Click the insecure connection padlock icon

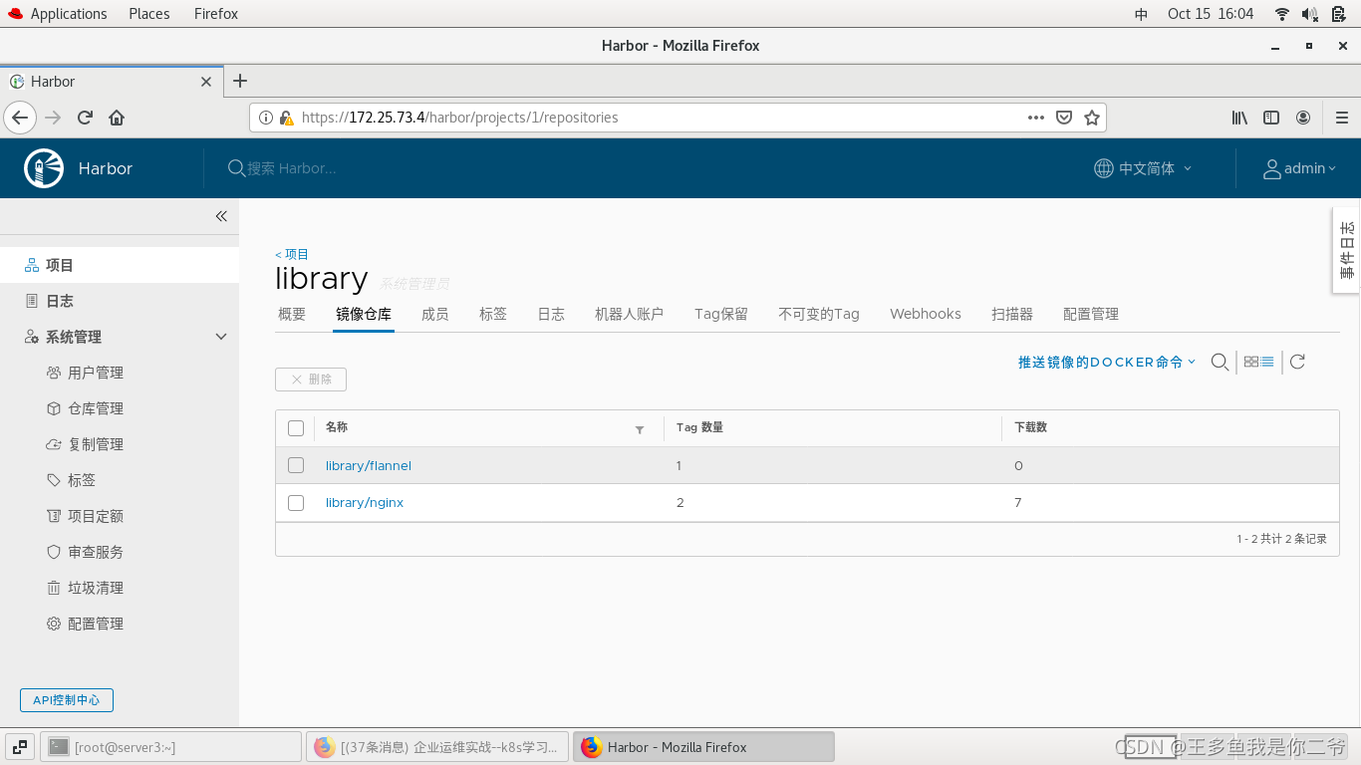pyautogui.click(x=286, y=117)
